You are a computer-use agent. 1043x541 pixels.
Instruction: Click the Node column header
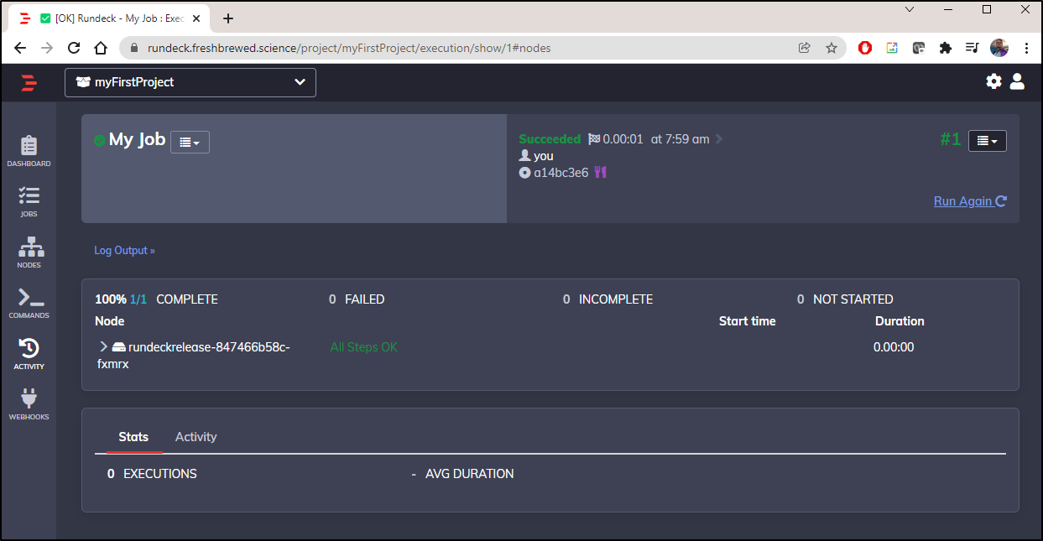click(110, 321)
